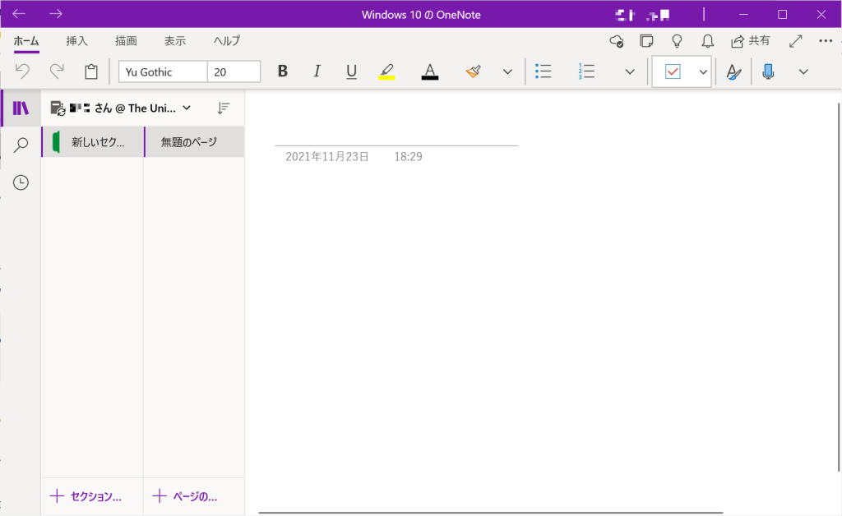Click the sort pages icon
The height and width of the screenshot is (516, 842).
tap(224, 108)
